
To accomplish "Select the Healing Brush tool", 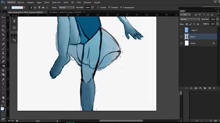I will (3, 44).
